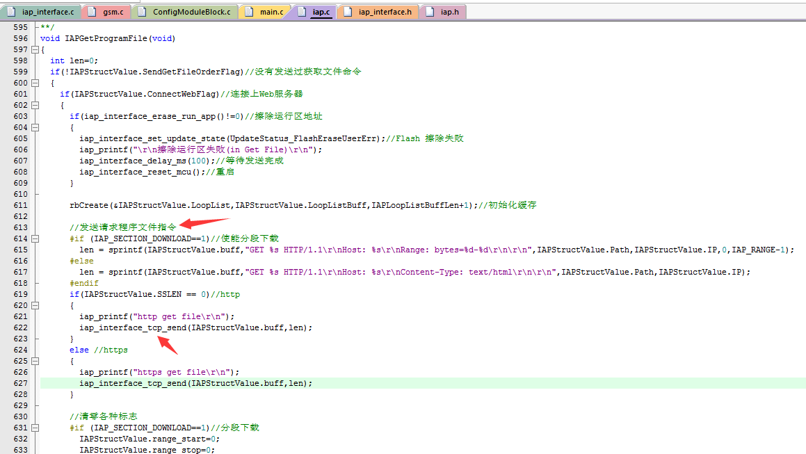Click the file icon on iap_interface.c tab

coord(11,11)
